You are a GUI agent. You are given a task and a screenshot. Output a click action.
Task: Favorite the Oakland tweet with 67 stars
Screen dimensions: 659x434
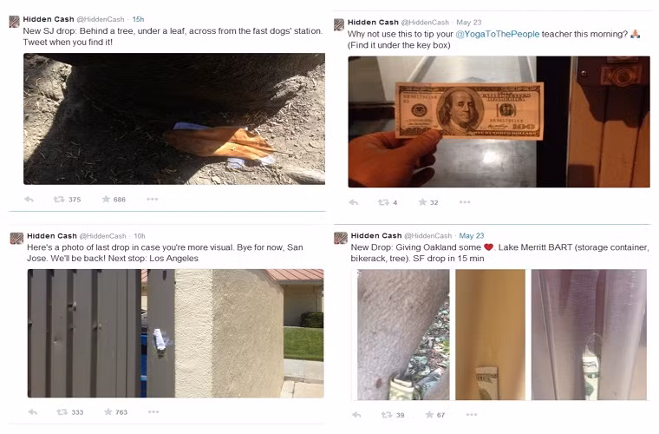click(x=429, y=415)
